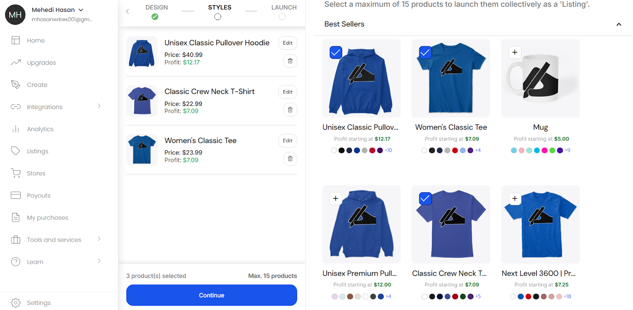Expand Integrations submenu arrow

click(x=99, y=106)
